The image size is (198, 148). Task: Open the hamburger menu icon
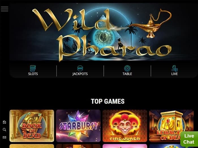tap(5, 9)
